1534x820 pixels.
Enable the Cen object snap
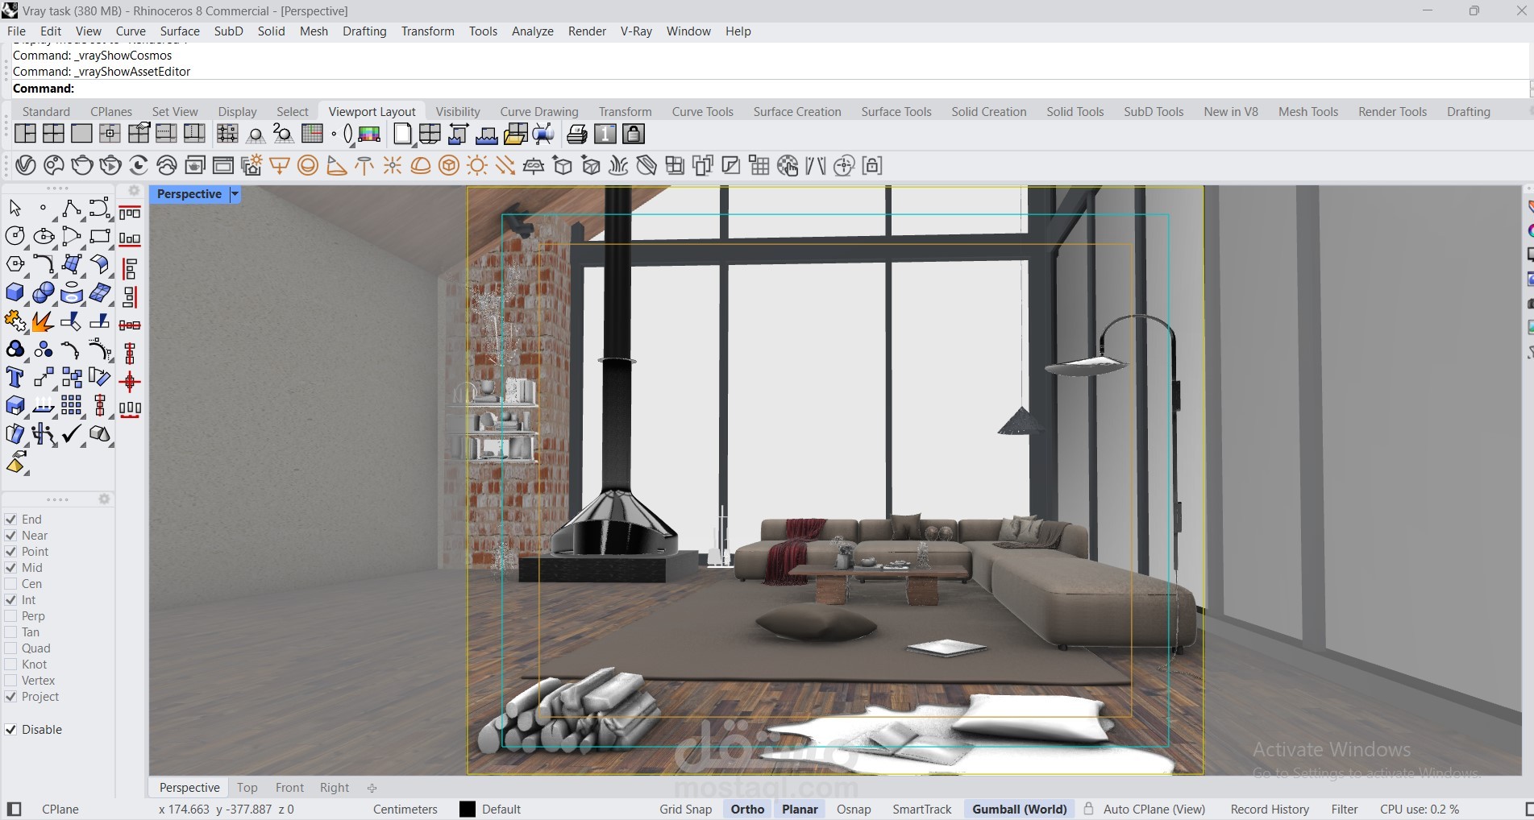pos(11,584)
